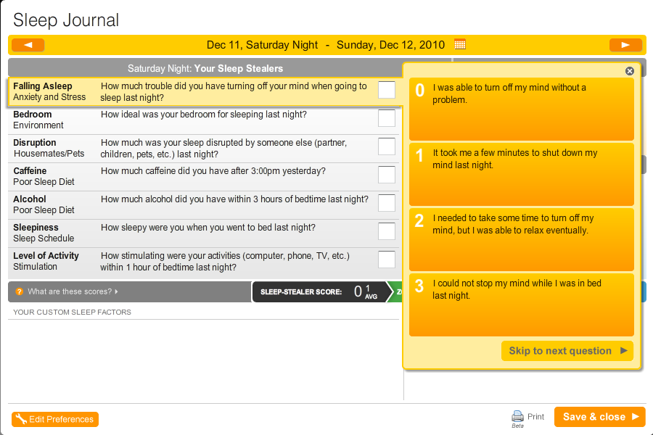Click the printer icon
The width and height of the screenshot is (653, 435).
click(517, 416)
